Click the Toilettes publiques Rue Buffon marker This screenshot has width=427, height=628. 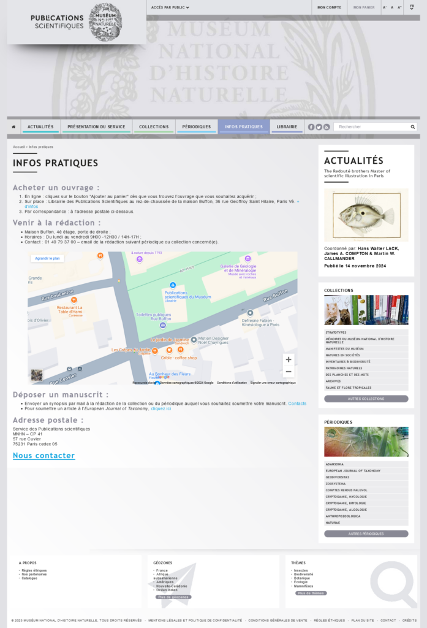[x=163, y=326]
